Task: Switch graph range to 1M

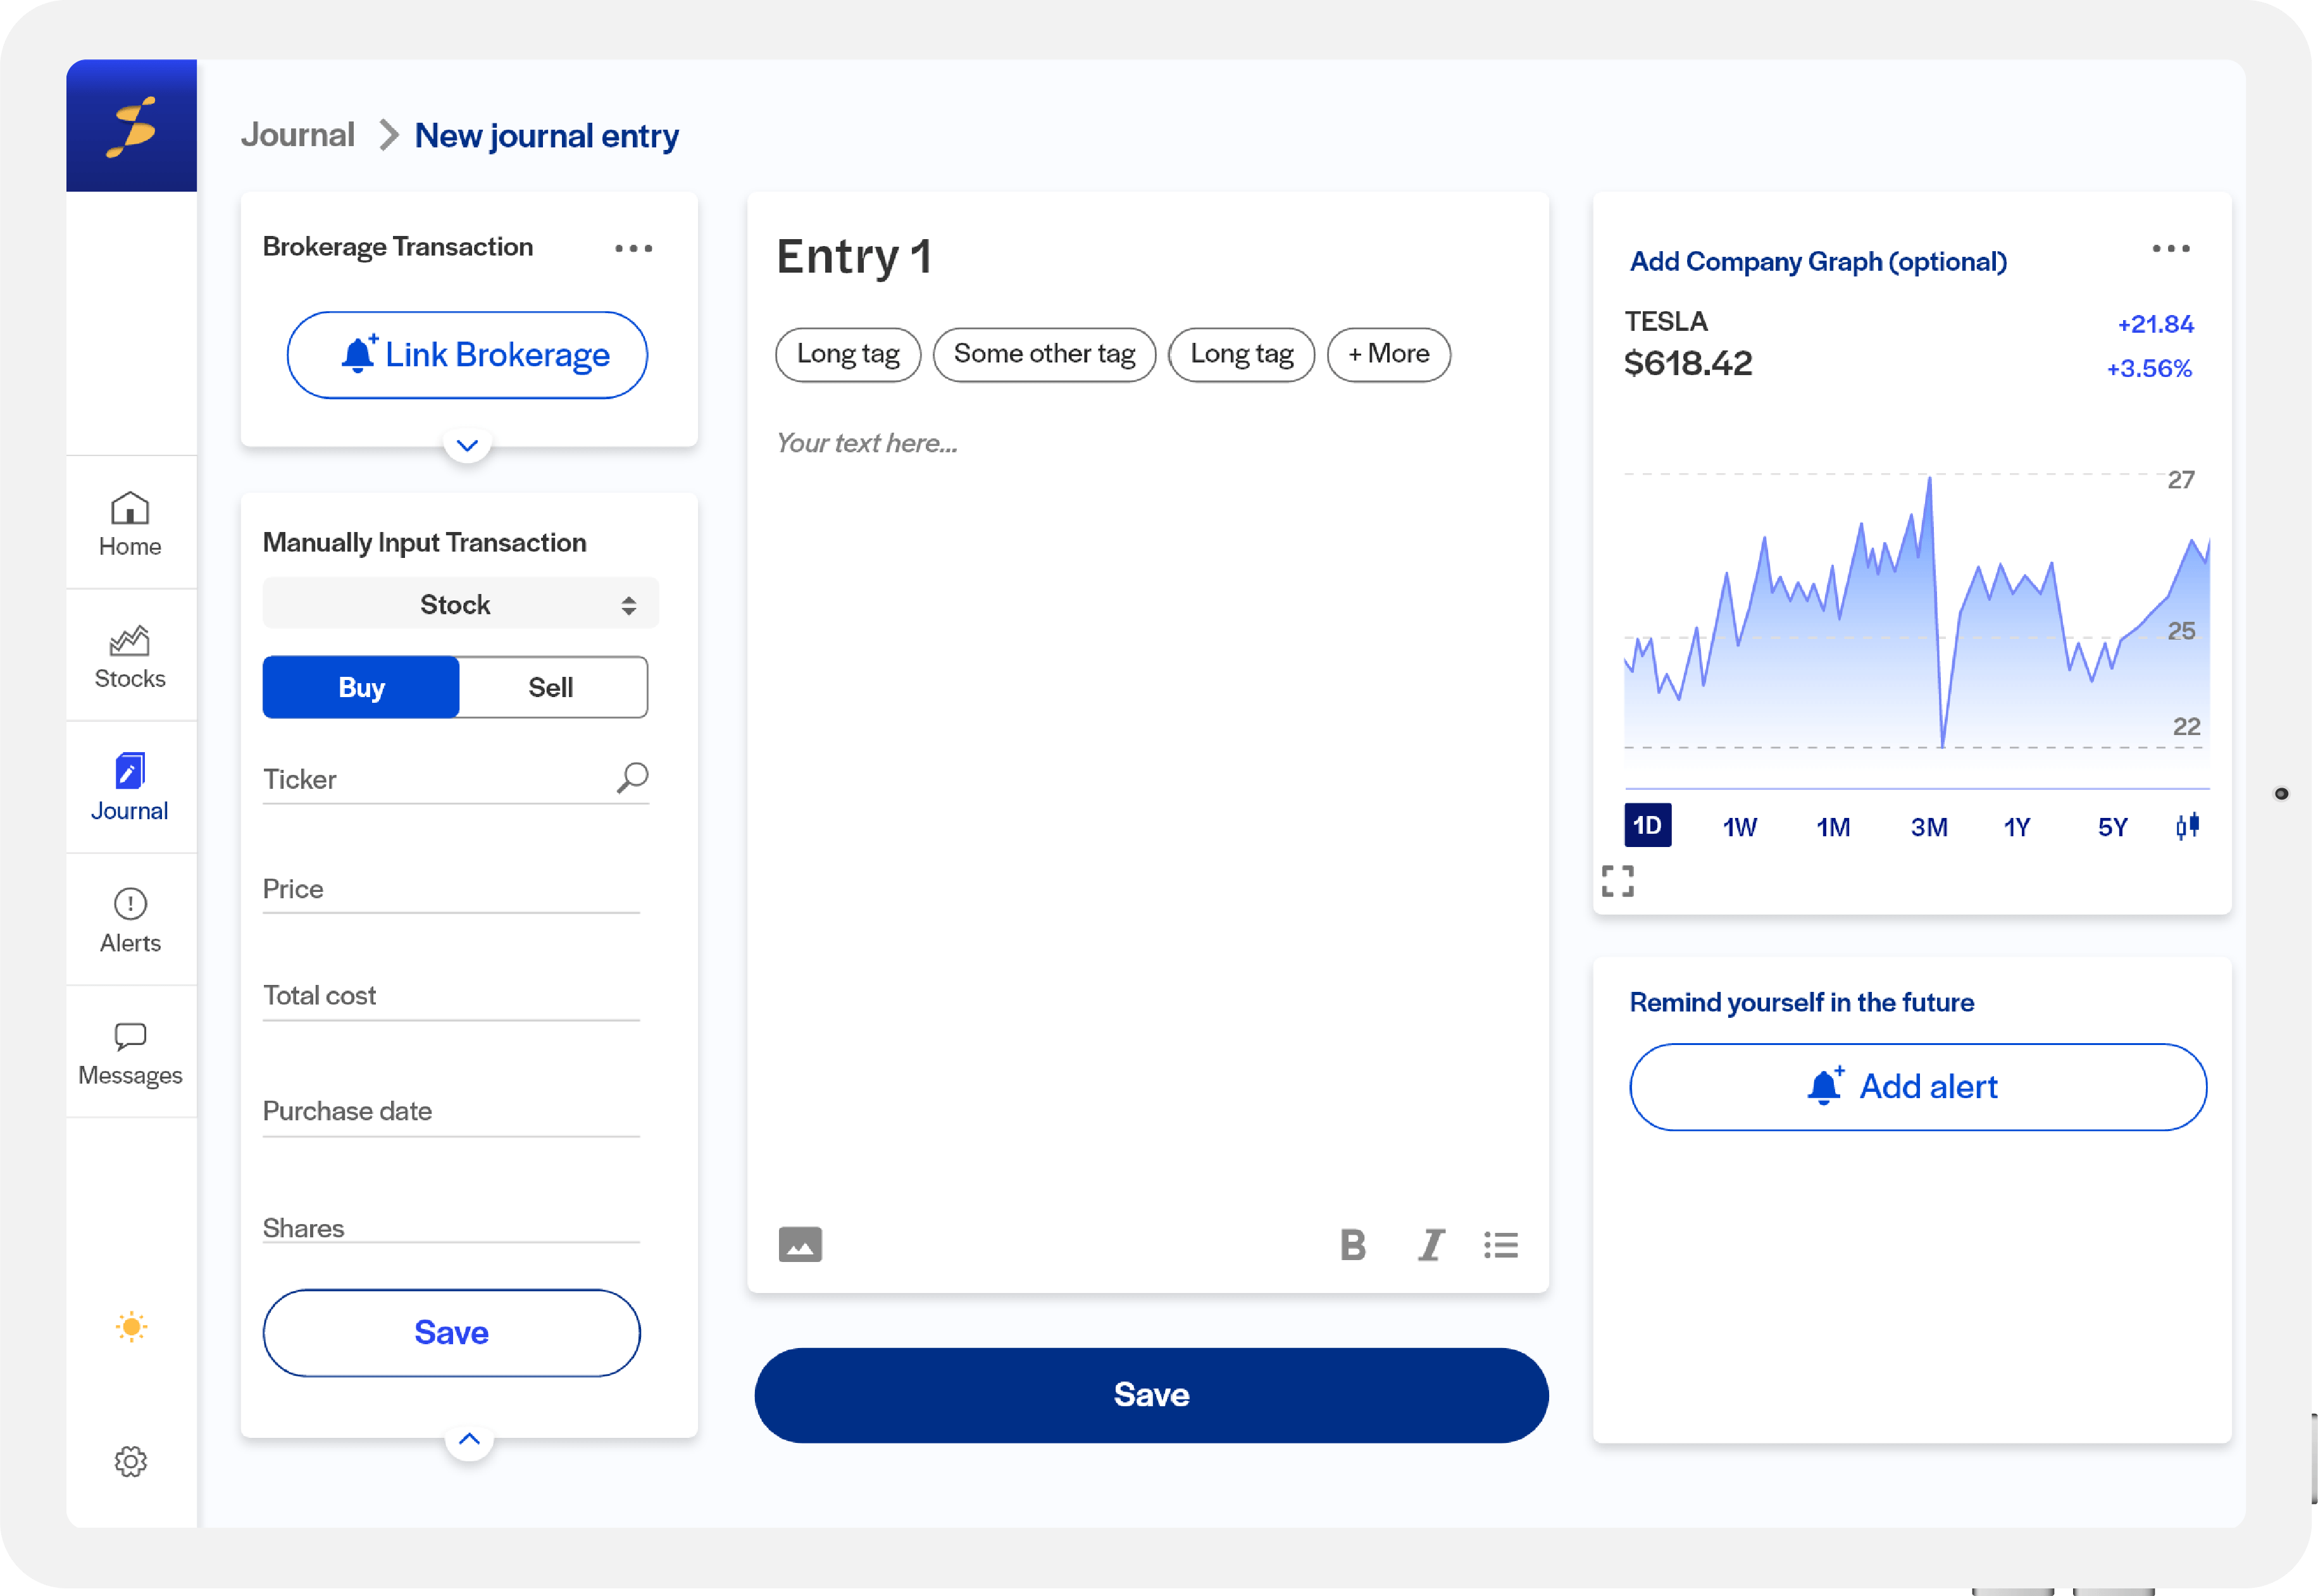Action: 1833,827
